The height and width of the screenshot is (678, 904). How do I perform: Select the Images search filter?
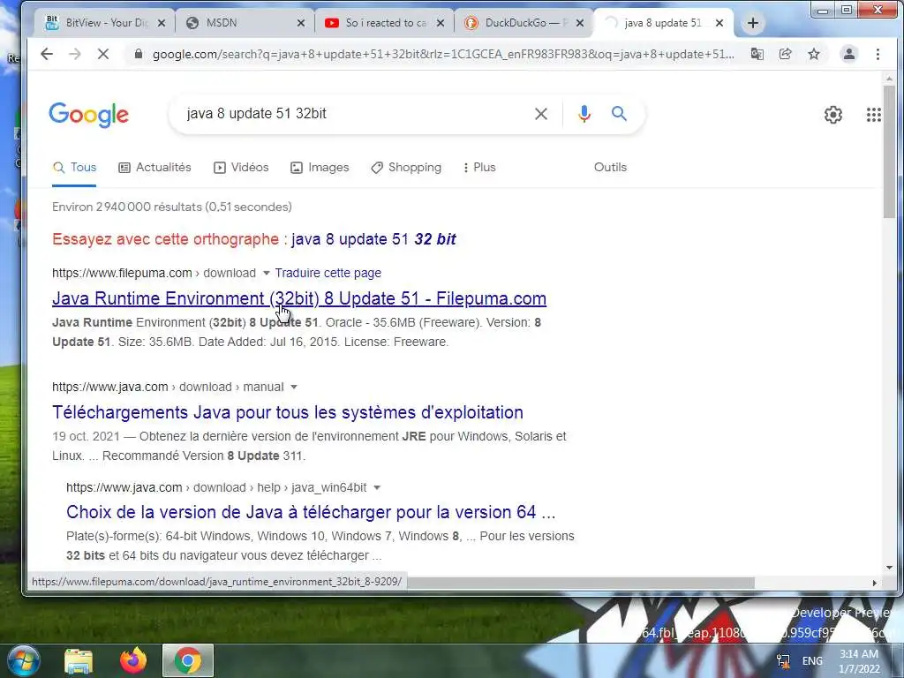pos(320,167)
